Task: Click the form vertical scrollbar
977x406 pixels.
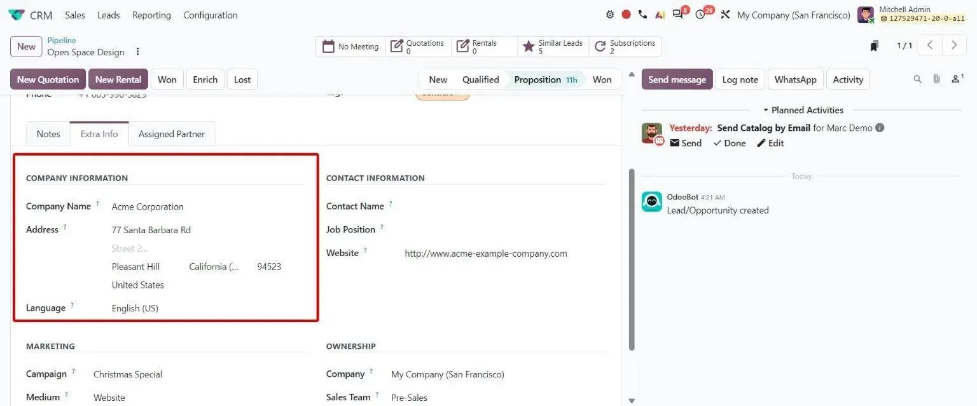Action: point(631,259)
